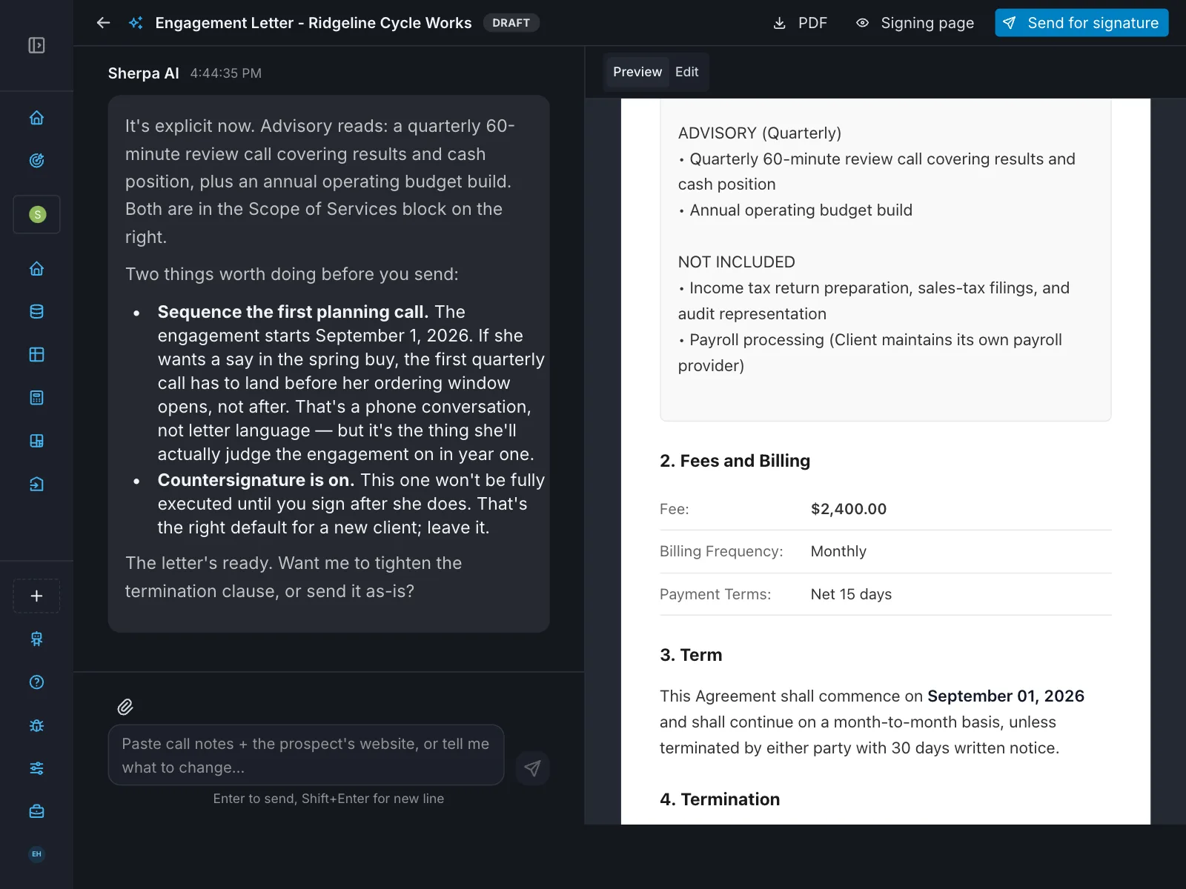Open the topmost home icon in sidebar
The image size is (1186, 889).
pos(36,118)
